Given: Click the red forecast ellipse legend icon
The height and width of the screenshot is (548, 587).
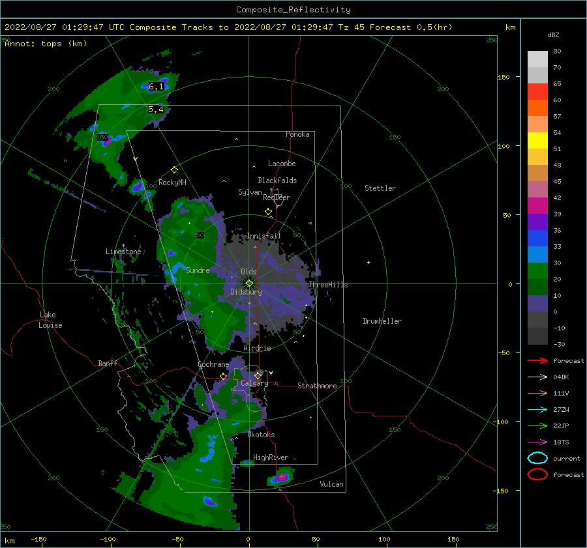Looking at the screenshot, I should [537, 474].
